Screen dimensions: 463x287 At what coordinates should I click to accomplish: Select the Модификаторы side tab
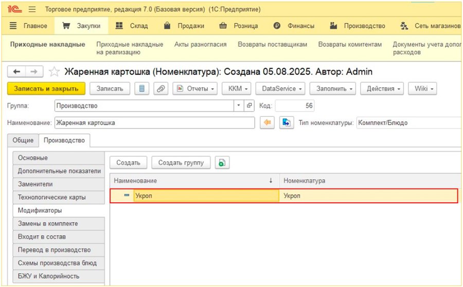tap(59, 211)
